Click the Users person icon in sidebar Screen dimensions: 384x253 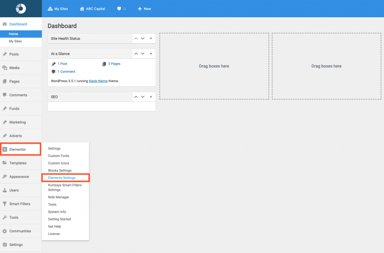point(4,190)
